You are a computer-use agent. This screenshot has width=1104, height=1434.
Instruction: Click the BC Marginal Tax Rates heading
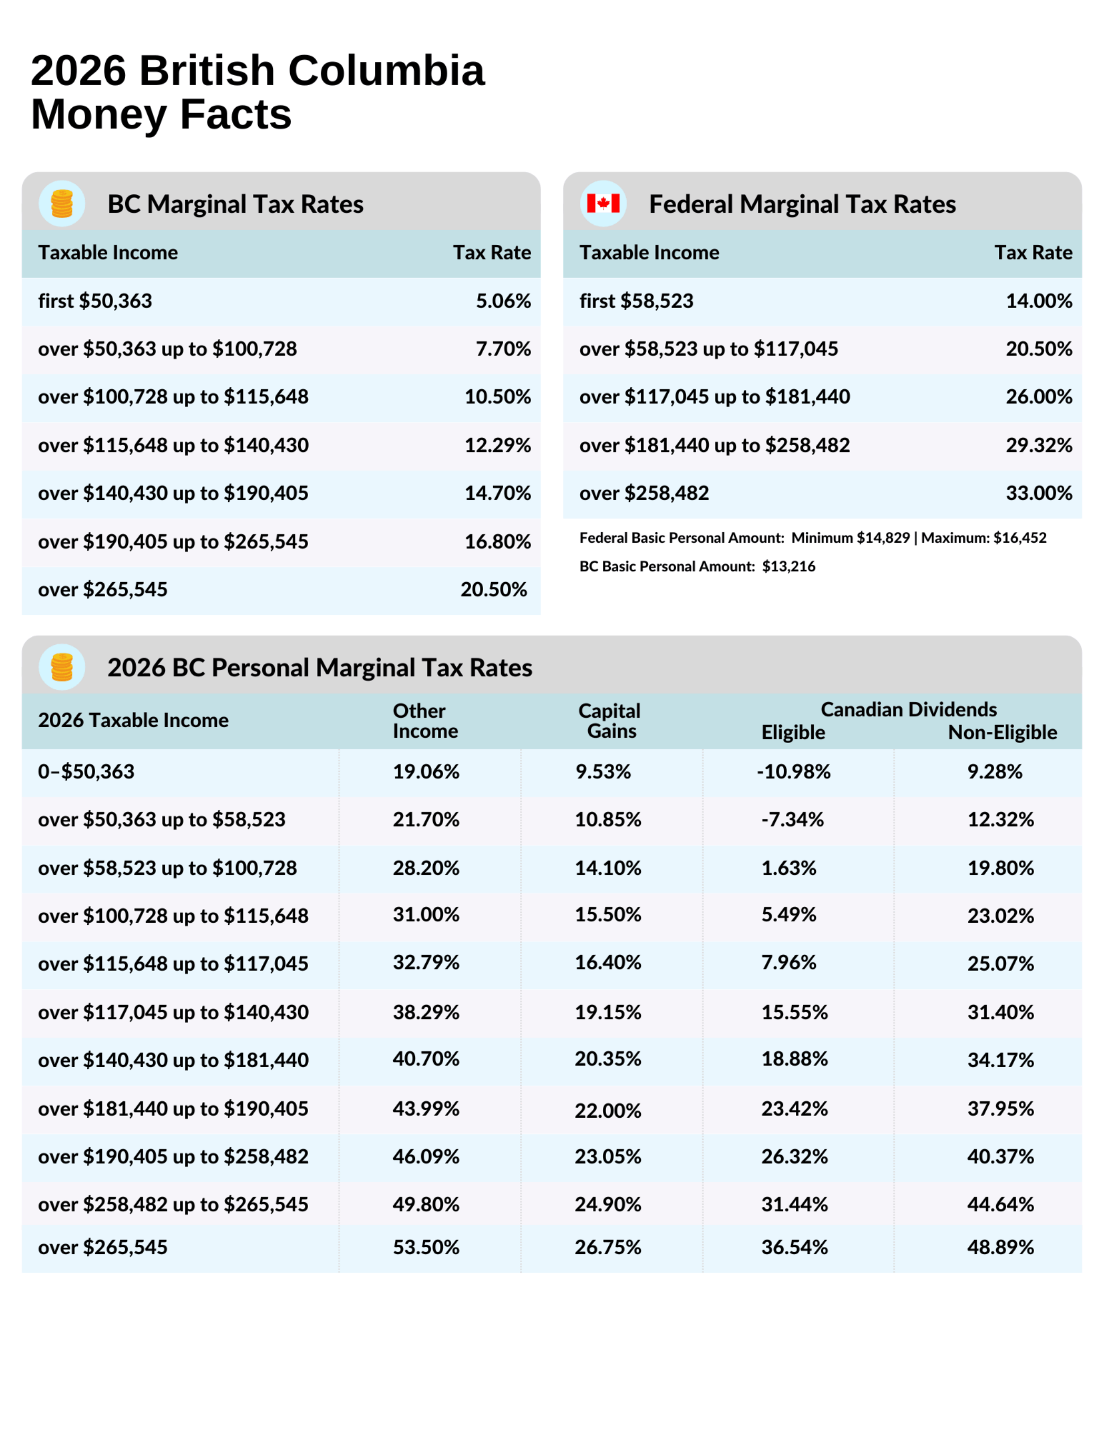click(x=235, y=204)
